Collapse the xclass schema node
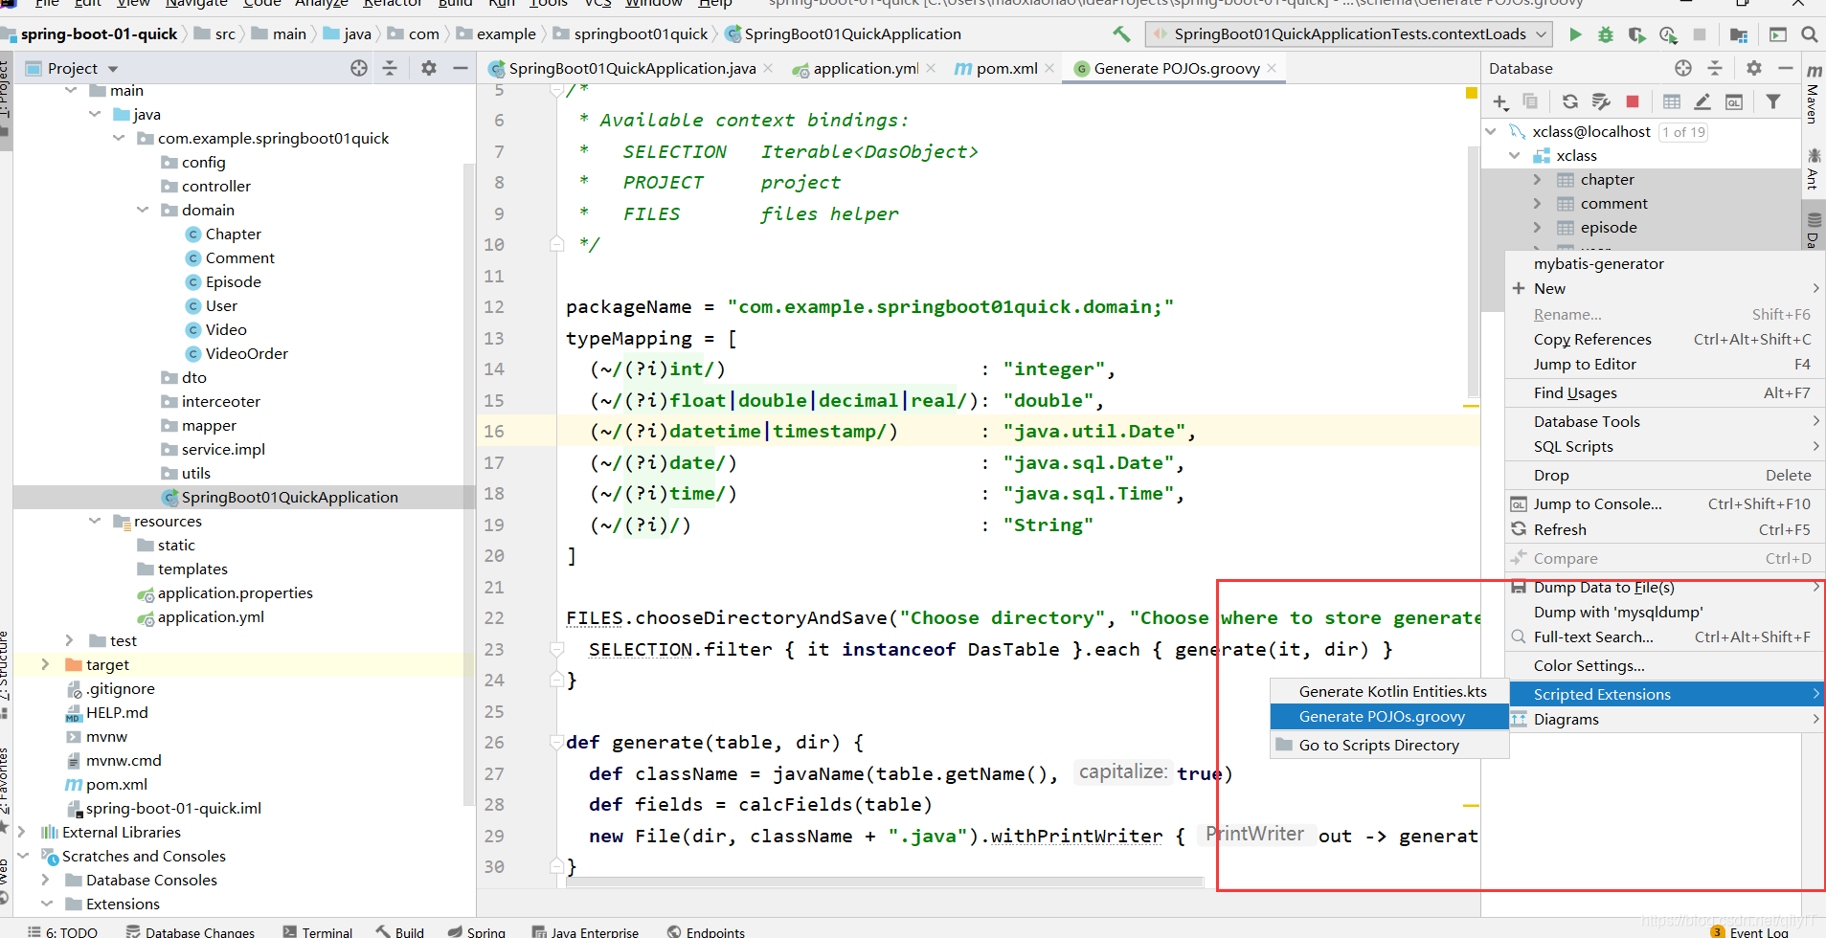Image resolution: width=1826 pixels, height=938 pixels. (1514, 155)
